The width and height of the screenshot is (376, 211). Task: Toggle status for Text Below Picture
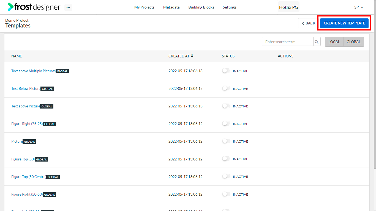click(226, 88)
